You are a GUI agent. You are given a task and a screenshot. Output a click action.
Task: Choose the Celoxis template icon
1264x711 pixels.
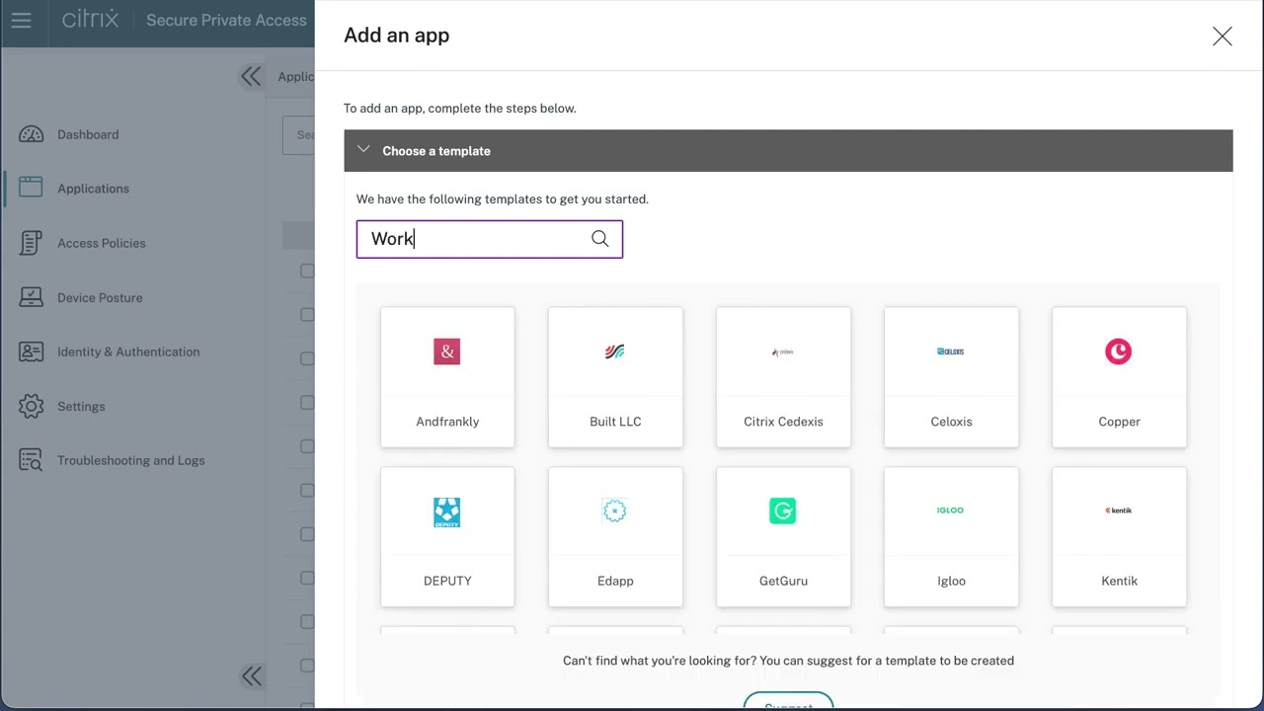[x=950, y=352]
